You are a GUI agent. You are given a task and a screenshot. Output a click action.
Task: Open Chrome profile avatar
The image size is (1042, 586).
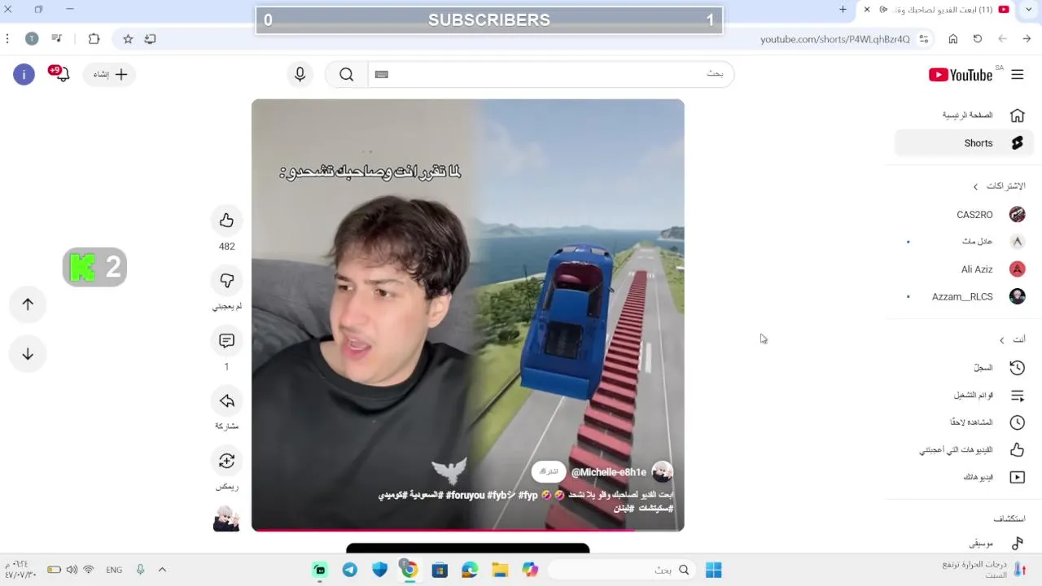click(32, 39)
